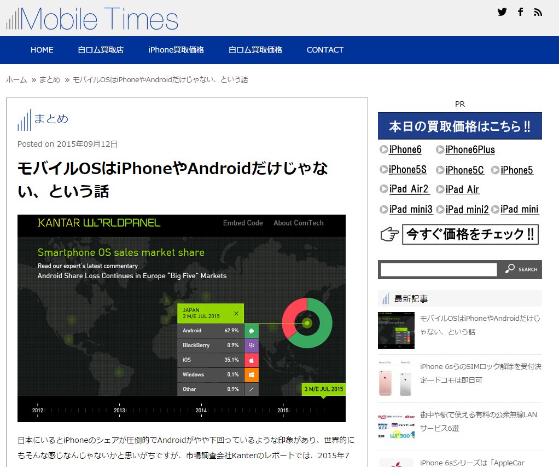Click the Android 62.9% row
This screenshot has width=559, height=467.
[x=211, y=331]
